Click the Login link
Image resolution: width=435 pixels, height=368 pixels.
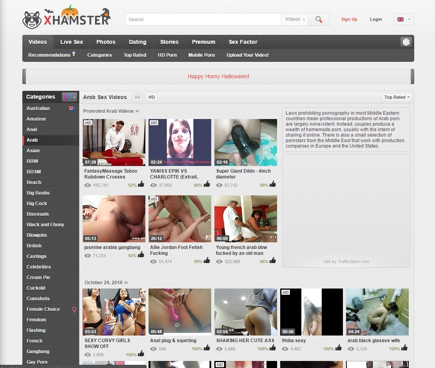click(375, 19)
